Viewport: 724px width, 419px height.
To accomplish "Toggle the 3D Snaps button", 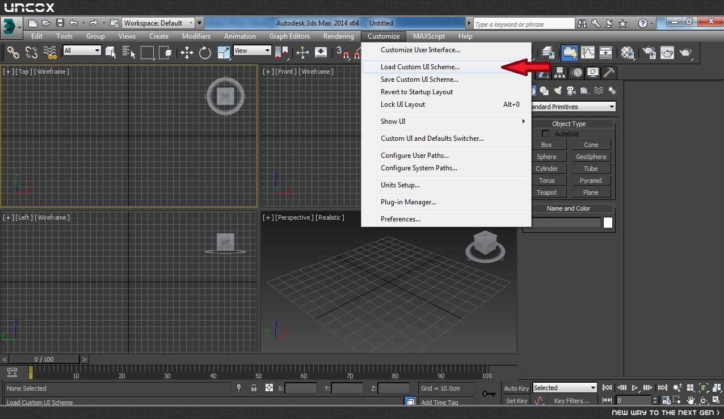I will click(x=343, y=53).
